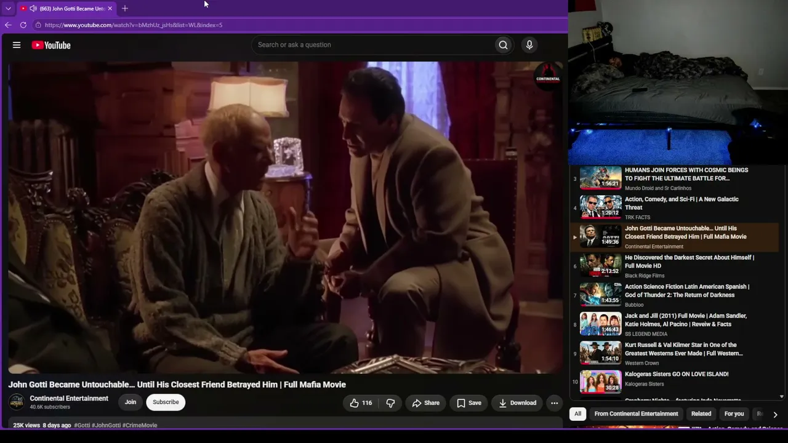Go to YouTube home via logo
788x443 pixels.
[x=51, y=45]
